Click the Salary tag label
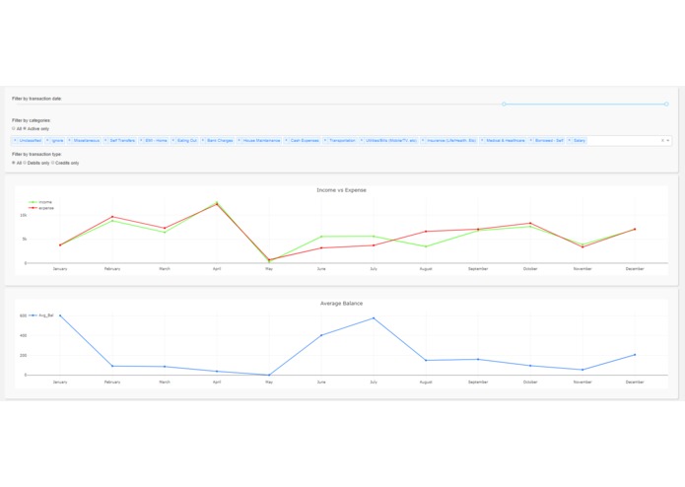 (580, 141)
